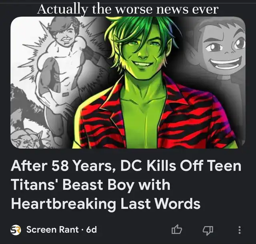Open the Screen Rant source name
Image resolution: width=256 pixels, height=244 pixels.
[x=52, y=230]
